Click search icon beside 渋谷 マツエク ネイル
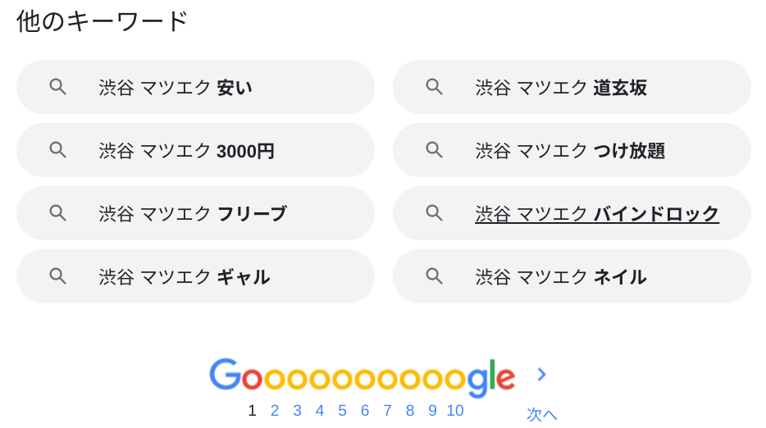The height and width of the screenshot is (428, 766). 434,276
